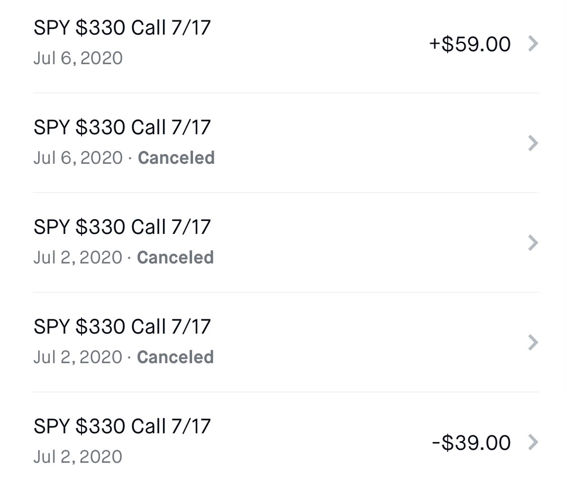Select the +$59.00 amount
572x484 pixels.
pyautogui.click(x=470, y=44)
